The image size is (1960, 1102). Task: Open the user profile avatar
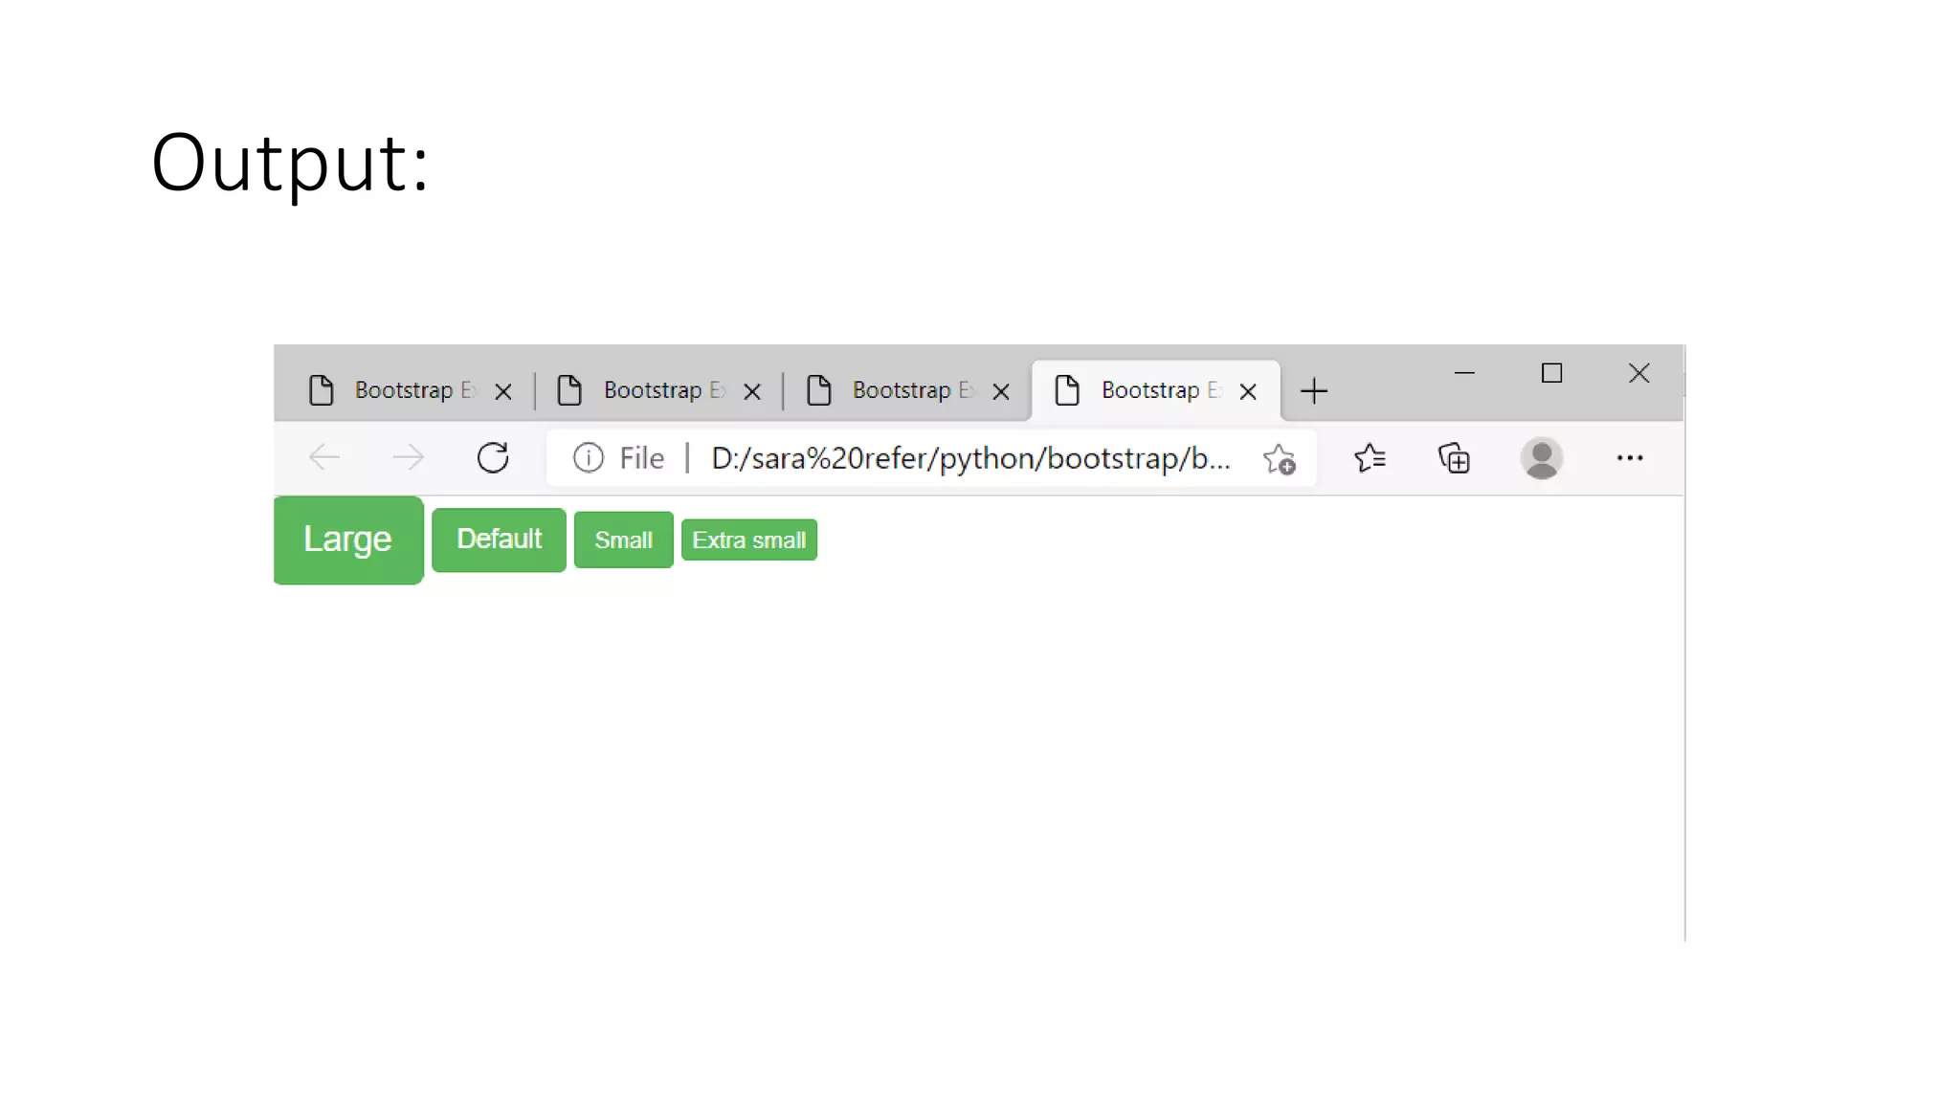click(1542, 458)
